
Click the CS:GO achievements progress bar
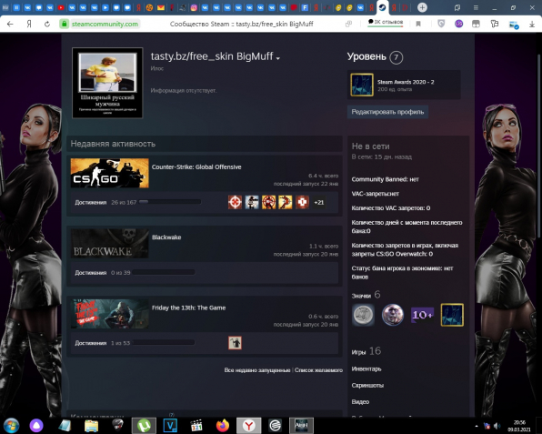pos(170,202)
